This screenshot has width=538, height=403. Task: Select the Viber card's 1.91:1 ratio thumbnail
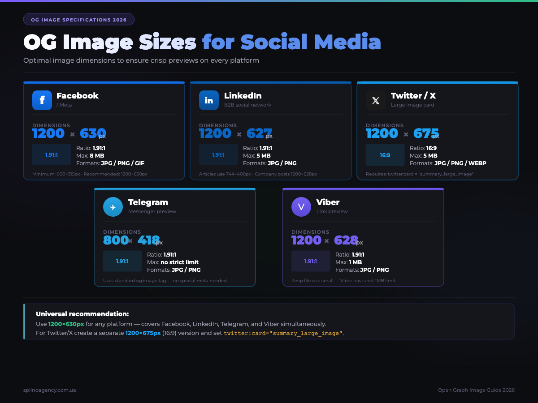[x=311, y=262]
